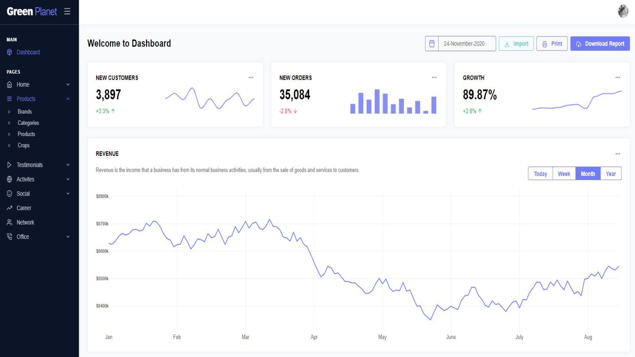
Task: Open Brands under Products
Action: [x=25, y=112]
